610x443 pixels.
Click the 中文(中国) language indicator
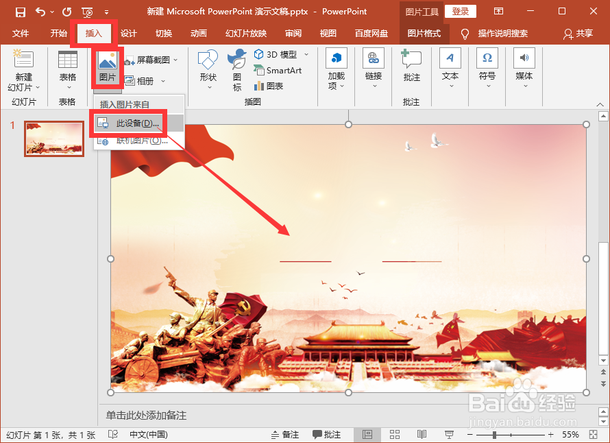pos(149,435)
